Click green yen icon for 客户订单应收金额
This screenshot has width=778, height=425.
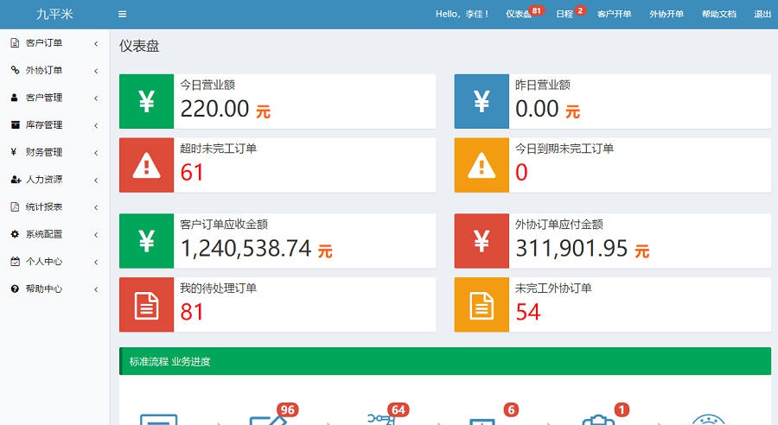click(x=146, y=241)
